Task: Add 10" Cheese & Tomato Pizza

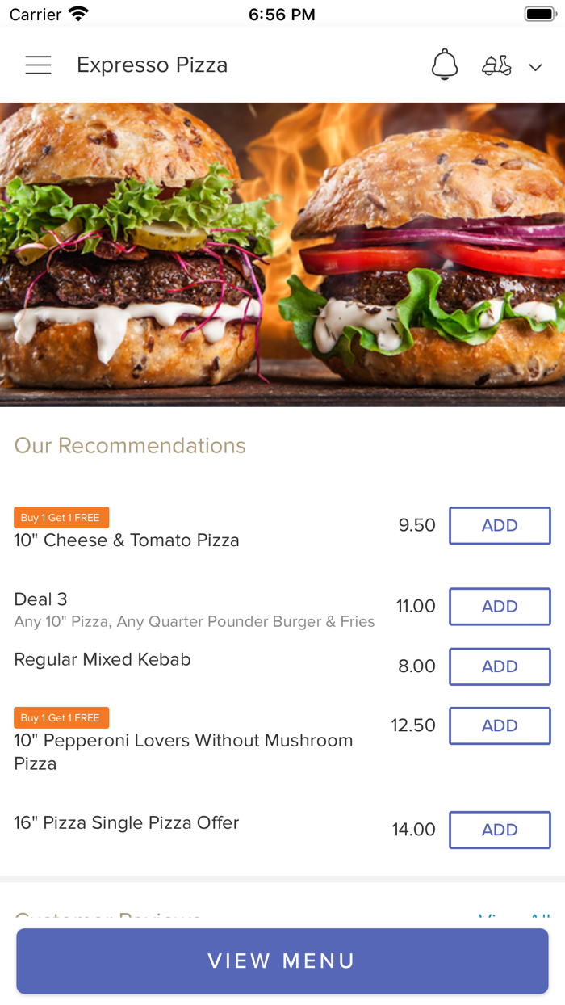Action: (x=500, y=526)
